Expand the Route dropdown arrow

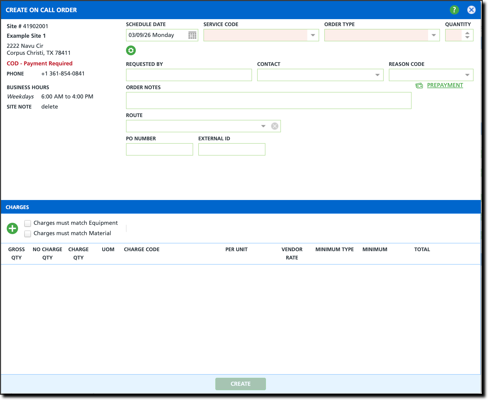[263, 126]
